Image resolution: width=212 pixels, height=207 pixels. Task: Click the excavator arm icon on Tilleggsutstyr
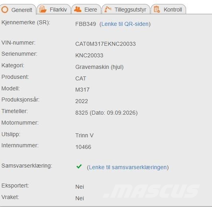[108, 9]
